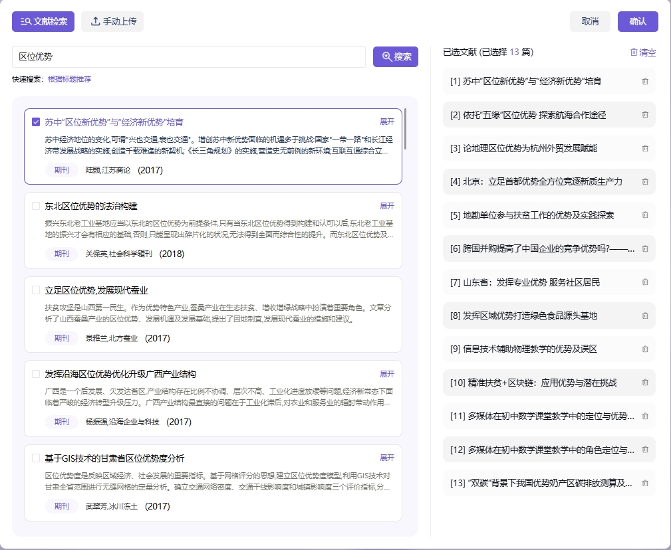Delete reference [10] 精准扶贫+区块链
The width and height of the screenshot is (671, 550).
click(x=645, y=383)
